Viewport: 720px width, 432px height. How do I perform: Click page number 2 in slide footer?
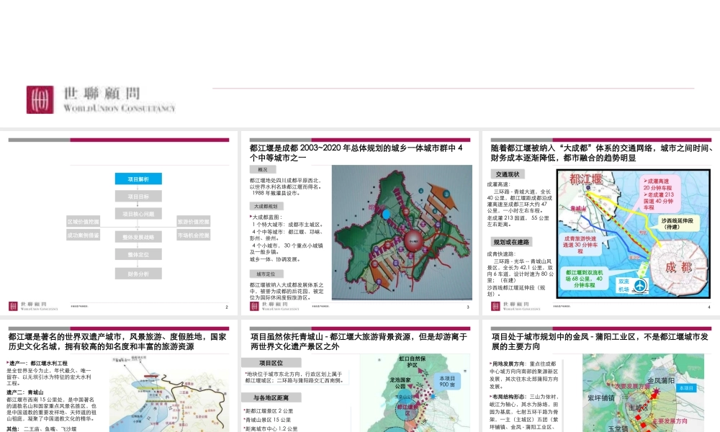click(x=227, y=307)
